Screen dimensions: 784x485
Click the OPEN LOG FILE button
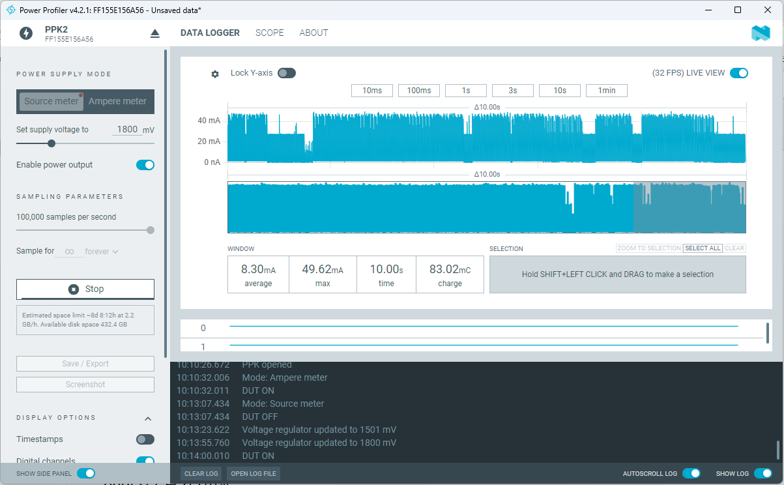(254, 474)
